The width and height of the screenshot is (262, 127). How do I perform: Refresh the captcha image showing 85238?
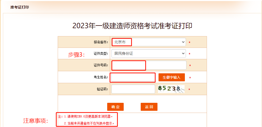click(x=171, y=89)
